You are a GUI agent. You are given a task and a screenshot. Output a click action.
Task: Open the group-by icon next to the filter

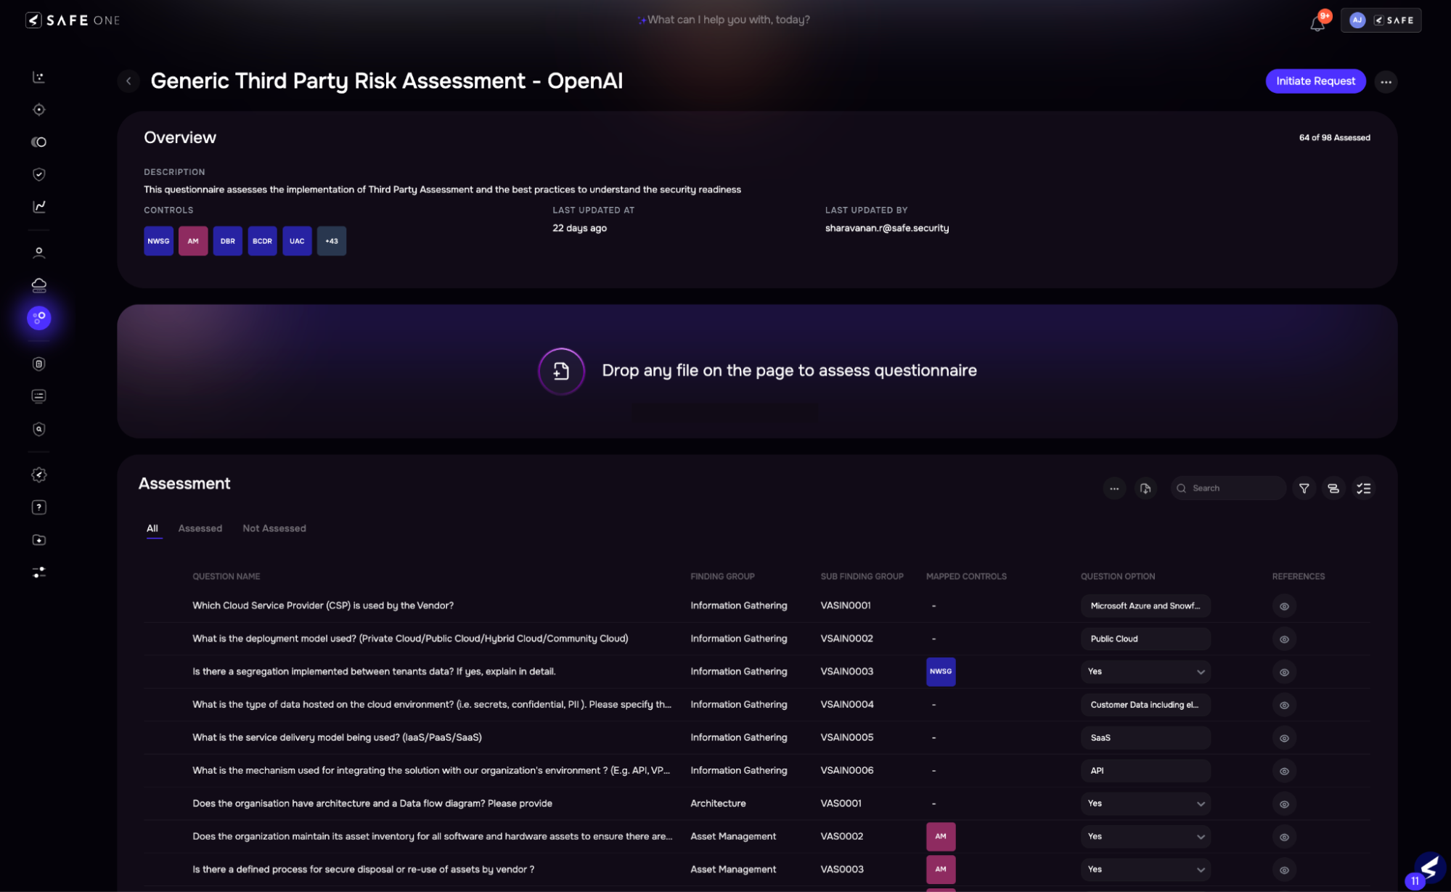[x=1333, y=488]
